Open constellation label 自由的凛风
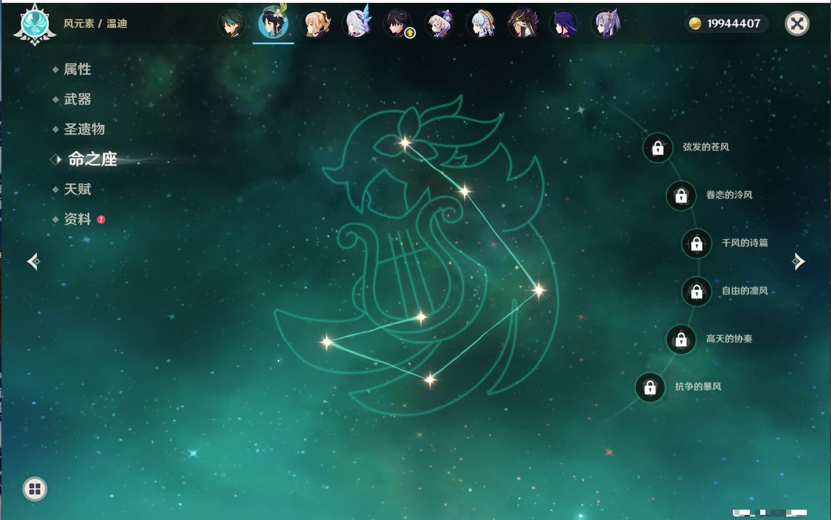The width and height of the screenshot is (831, 520). (x=745, y=291)
